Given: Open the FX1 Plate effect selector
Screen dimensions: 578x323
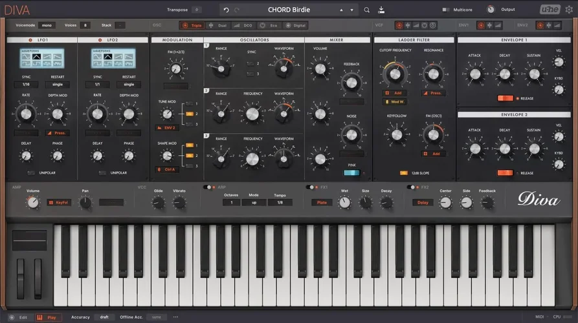Looking at the screenshot, I should point(321,202).
